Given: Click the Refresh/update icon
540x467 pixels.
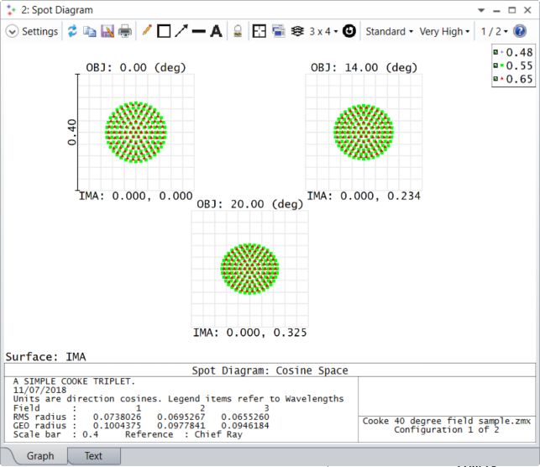Looking at the screenshot, I should pos(72,31).
